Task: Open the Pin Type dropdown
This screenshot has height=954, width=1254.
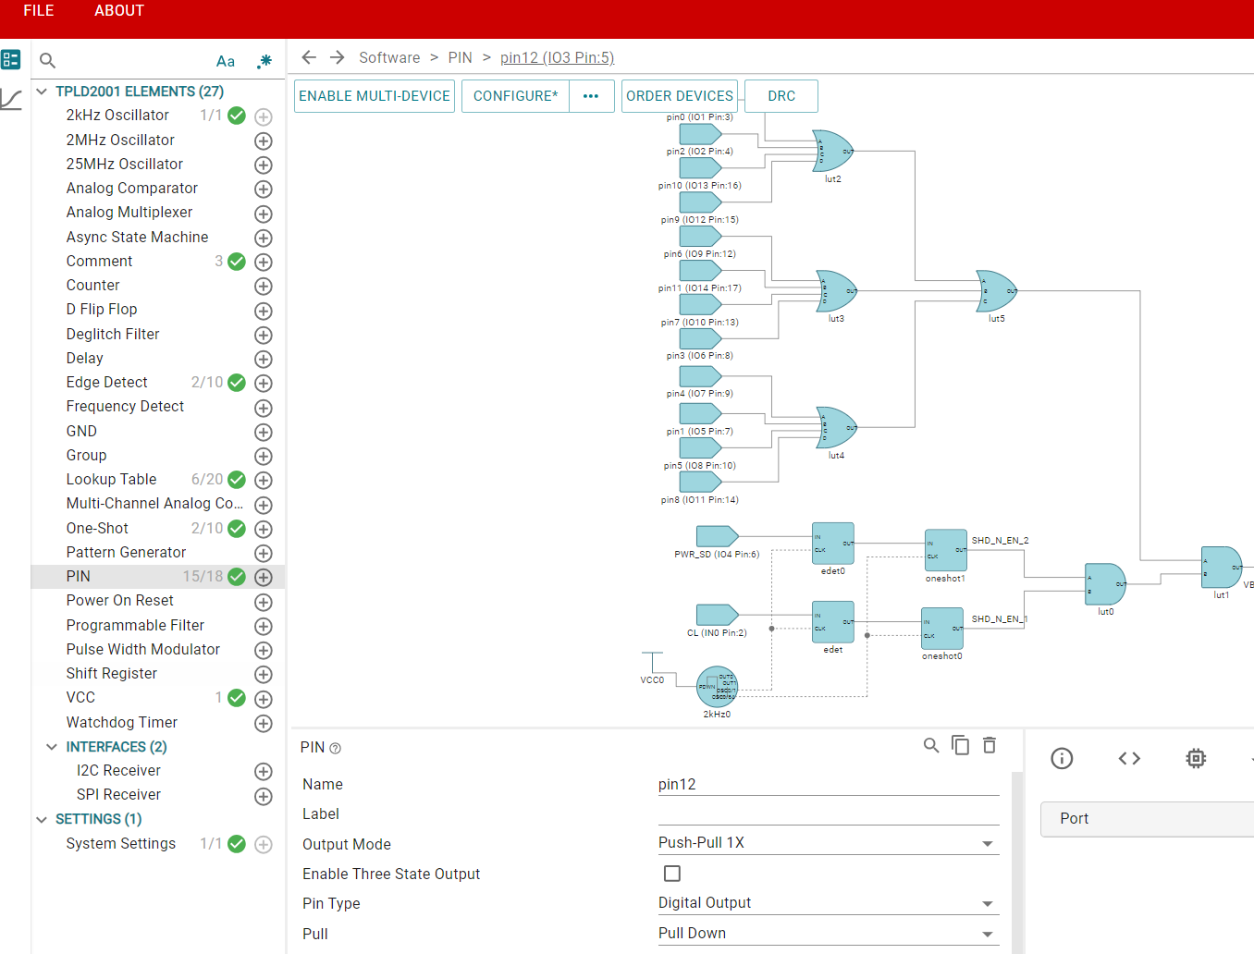Action: [x=829, y=902]
